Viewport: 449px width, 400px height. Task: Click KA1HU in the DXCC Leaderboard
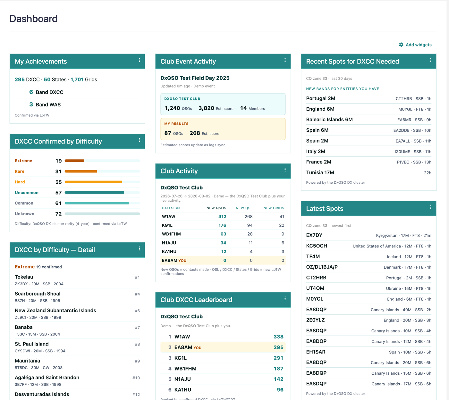tap(182, 390)
